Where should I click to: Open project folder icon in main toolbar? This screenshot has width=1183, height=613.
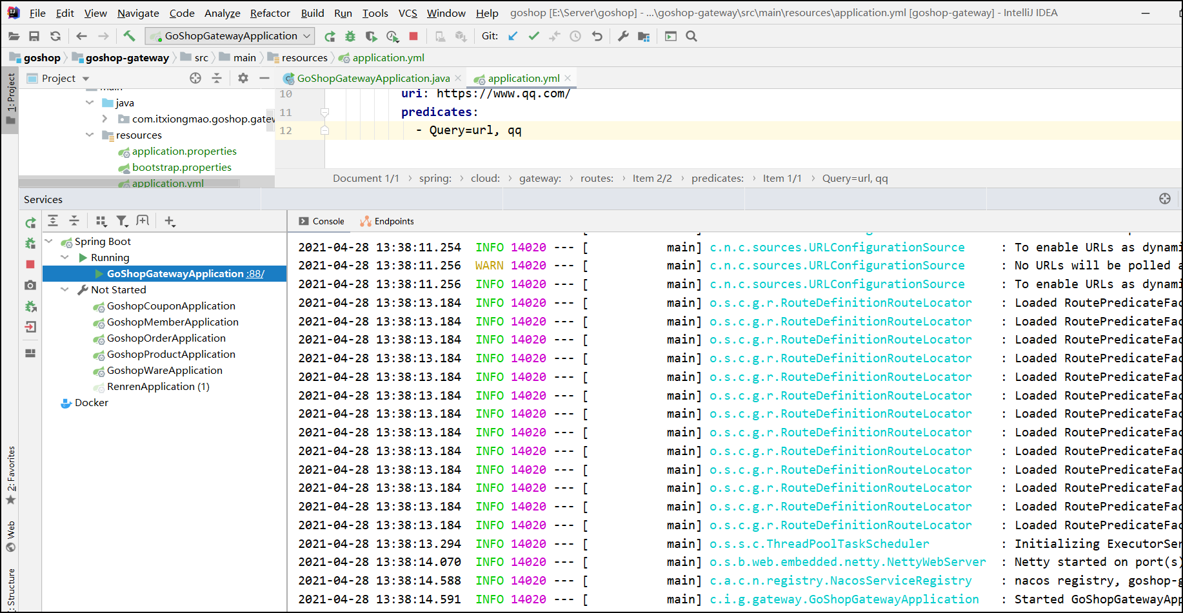pos(14,36)
